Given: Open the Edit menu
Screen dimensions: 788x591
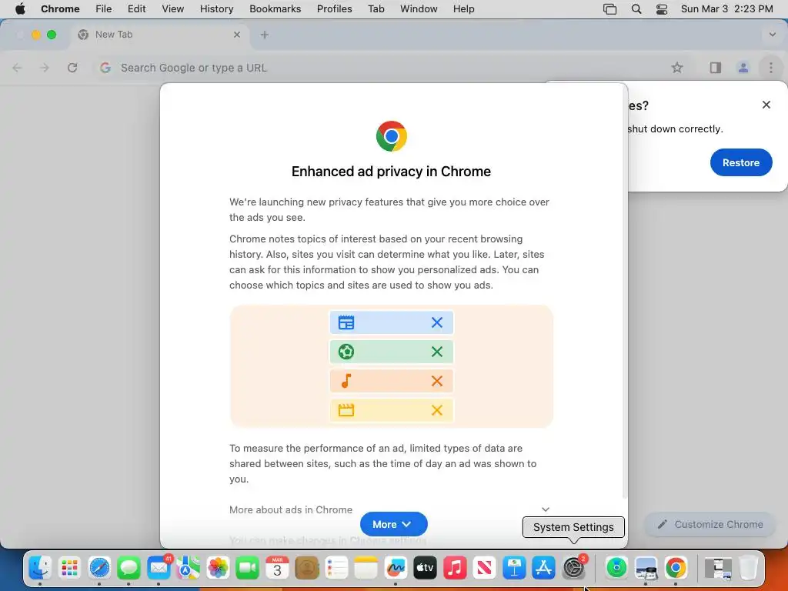Looking at the screenshot, I should point(136,8).
